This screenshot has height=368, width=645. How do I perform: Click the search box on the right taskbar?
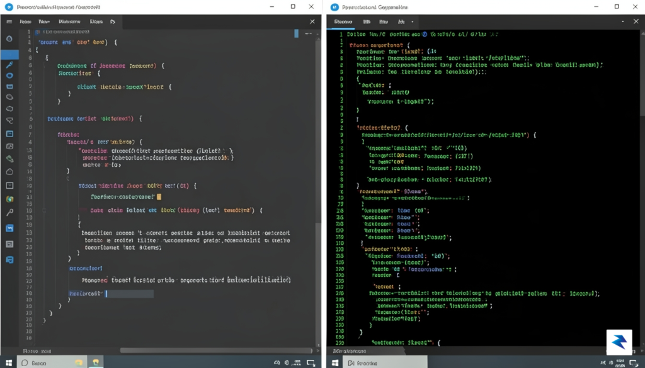(x=384, y=363)
